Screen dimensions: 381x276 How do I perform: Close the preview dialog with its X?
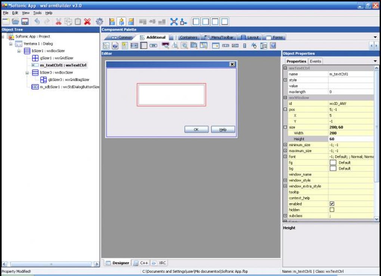[x=232, y=64]
